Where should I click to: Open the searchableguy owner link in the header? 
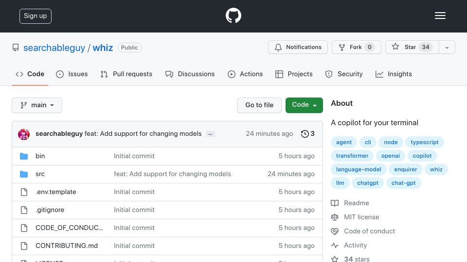pos(54,48)
